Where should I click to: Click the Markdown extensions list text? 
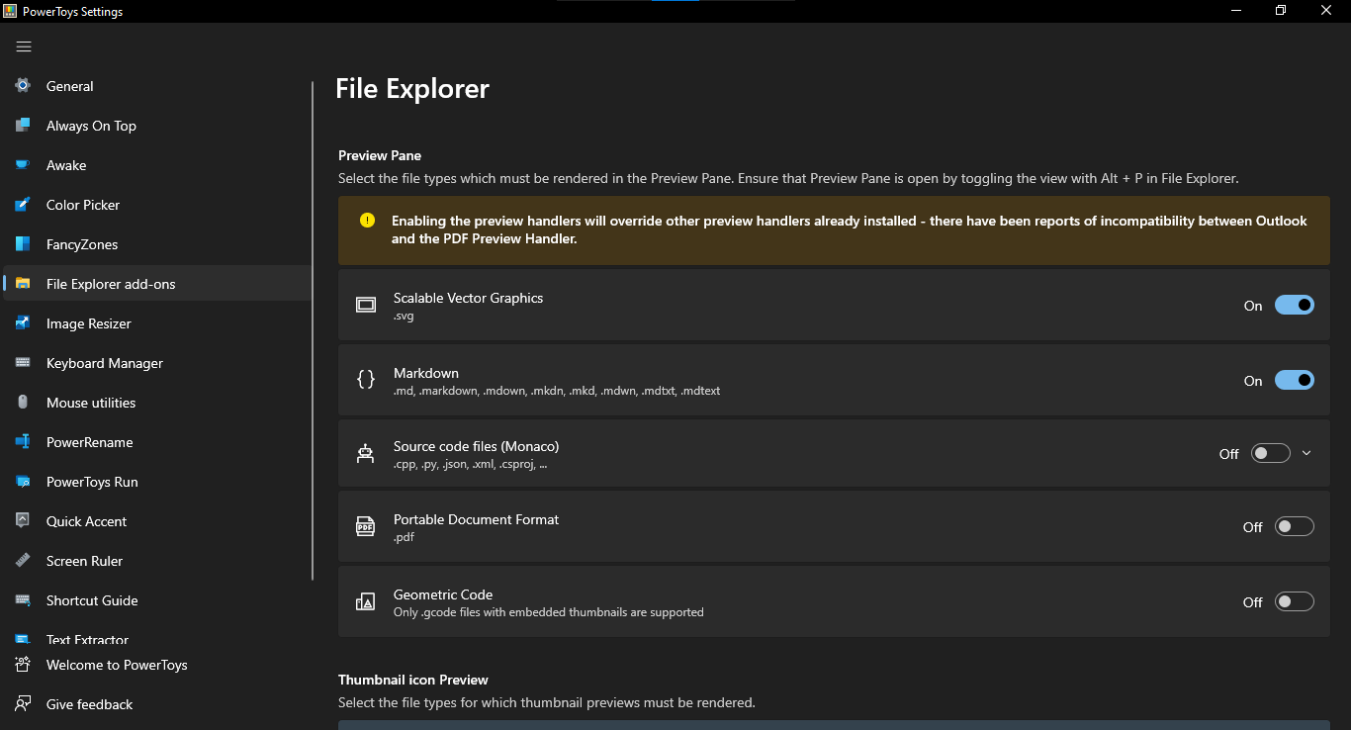click(557, 391)
